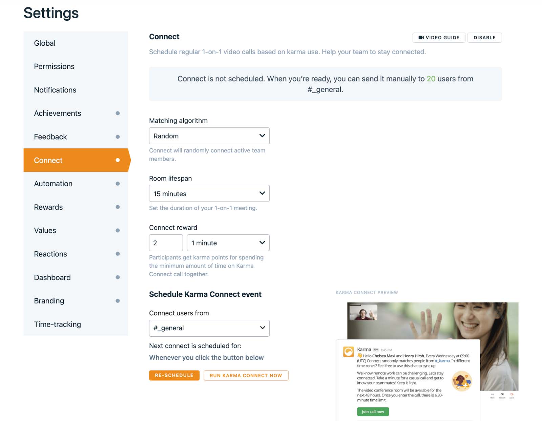
Task: Click the Run Karma Connect Now button
Action: click(246, 375)
